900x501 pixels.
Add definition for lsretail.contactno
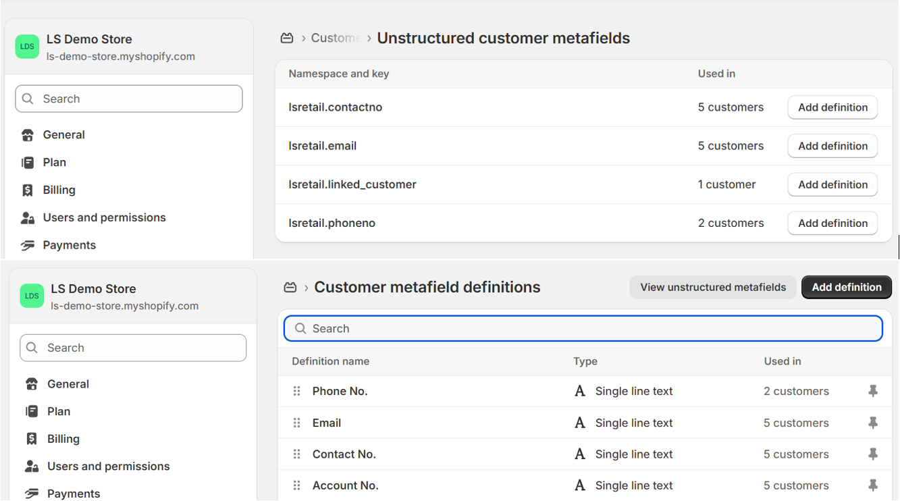(832, 107)
